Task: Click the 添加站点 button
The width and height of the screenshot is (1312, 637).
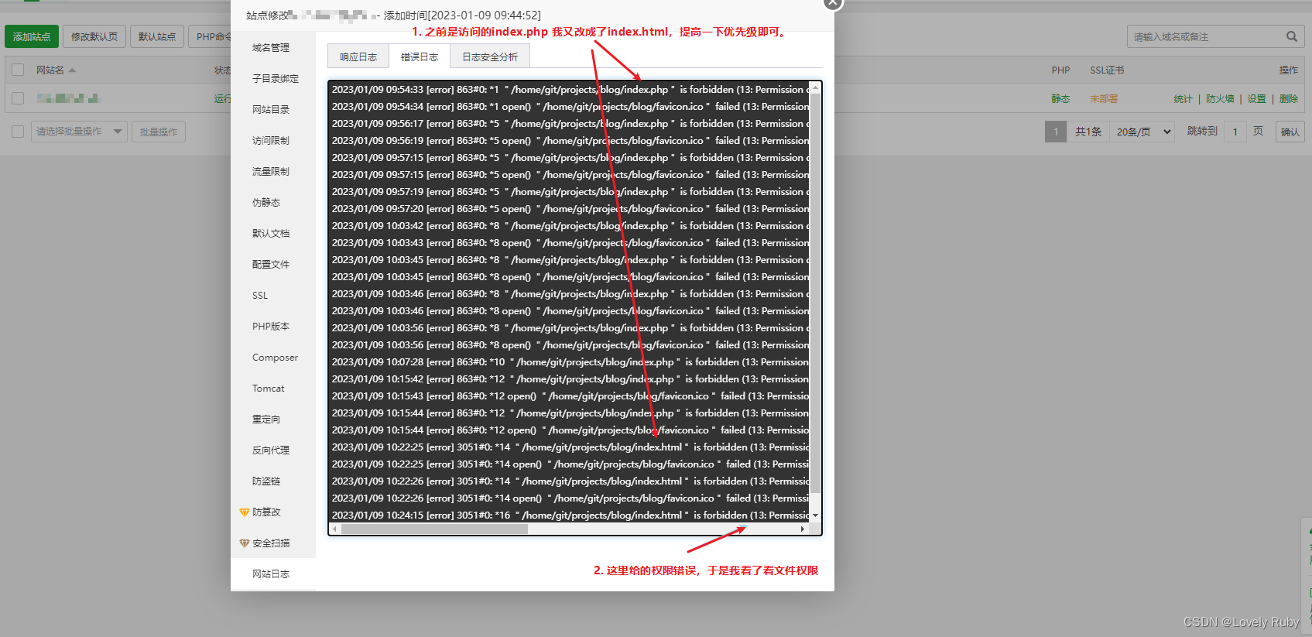Action: (32, 36)
